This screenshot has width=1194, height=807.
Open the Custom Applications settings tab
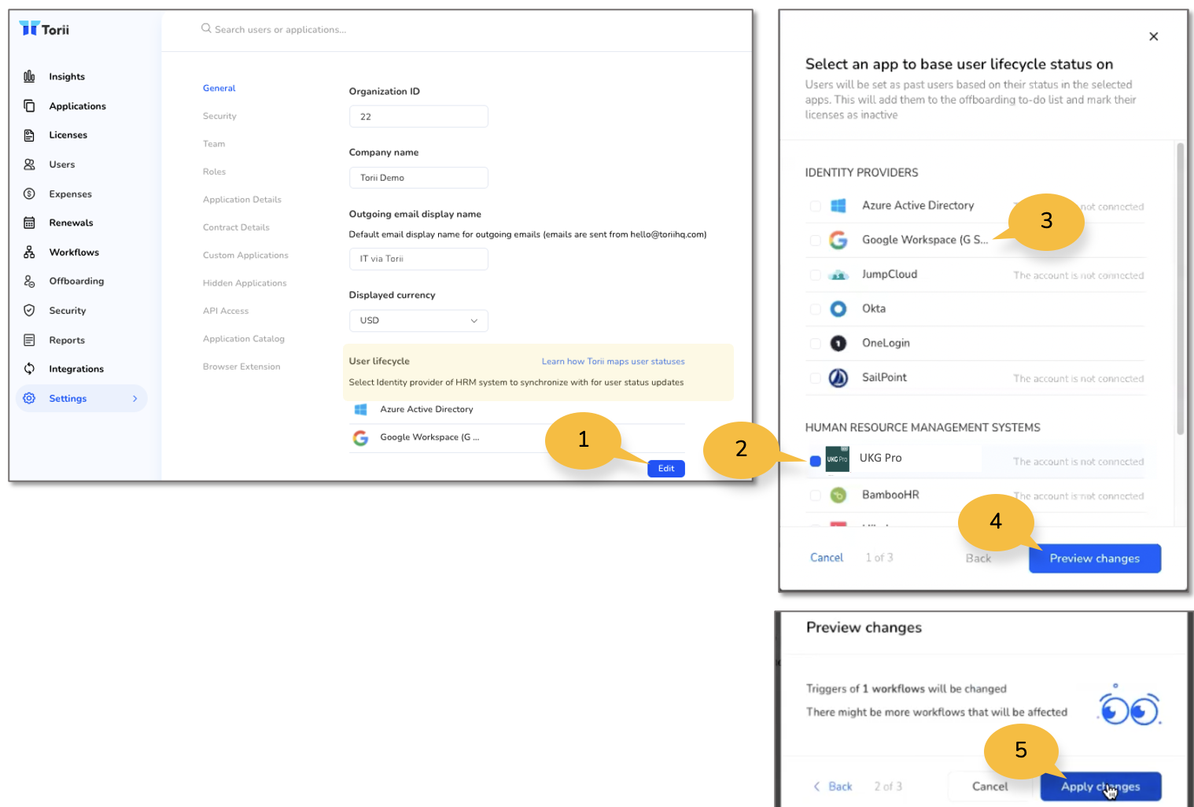point(245,255)
